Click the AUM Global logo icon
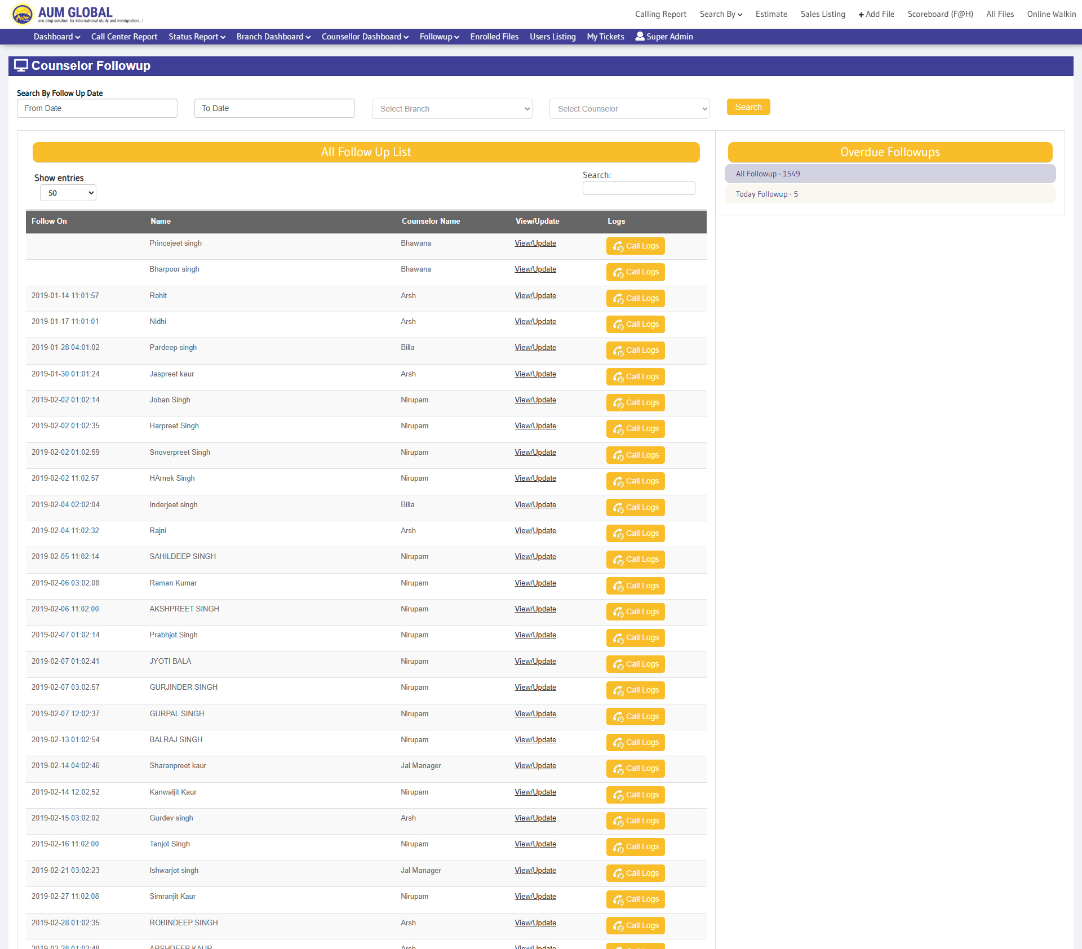 click(x=23, y=14)
